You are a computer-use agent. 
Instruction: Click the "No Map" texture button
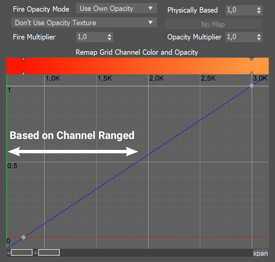213,24
